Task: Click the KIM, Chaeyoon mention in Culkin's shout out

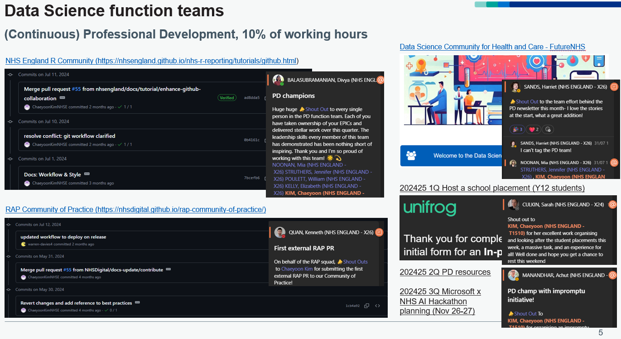Action: (x=546, y=229)
